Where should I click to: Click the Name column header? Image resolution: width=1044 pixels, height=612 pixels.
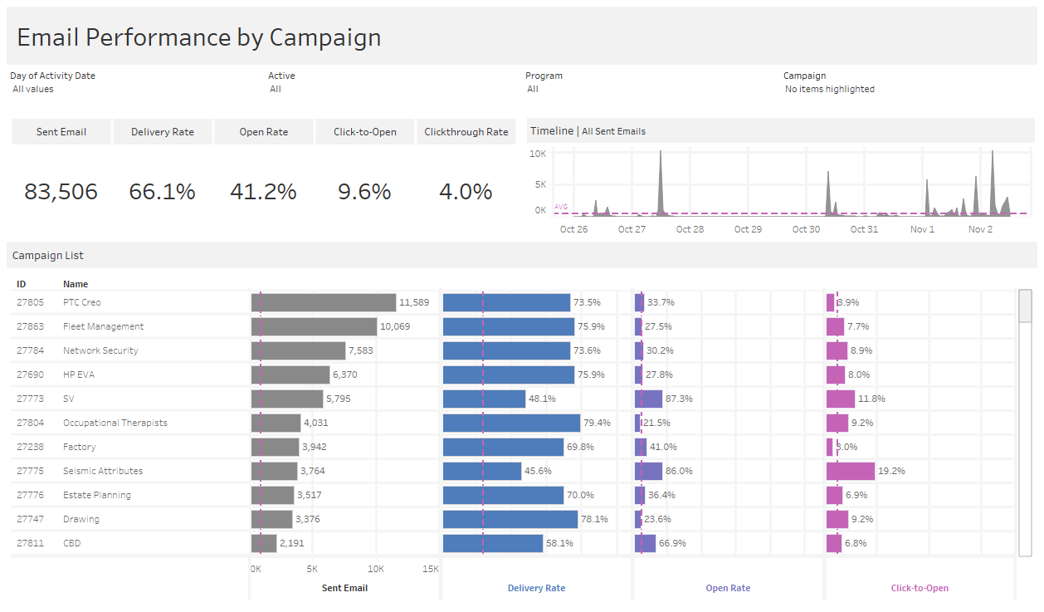point(76,284)
